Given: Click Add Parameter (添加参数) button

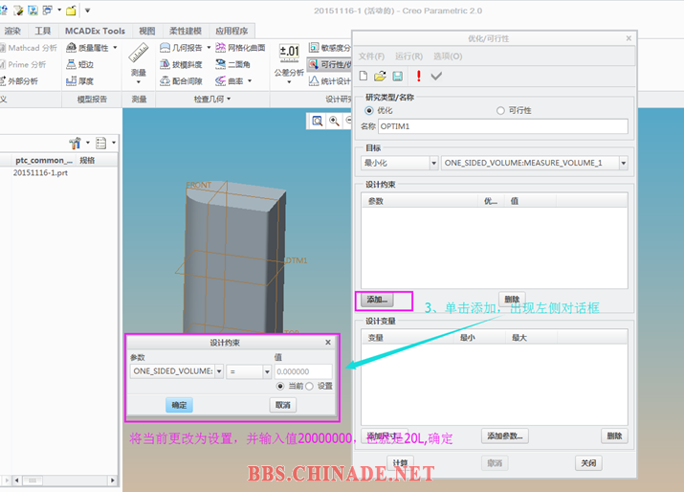Looking at the screenshot, I should (x=505, y=436).
